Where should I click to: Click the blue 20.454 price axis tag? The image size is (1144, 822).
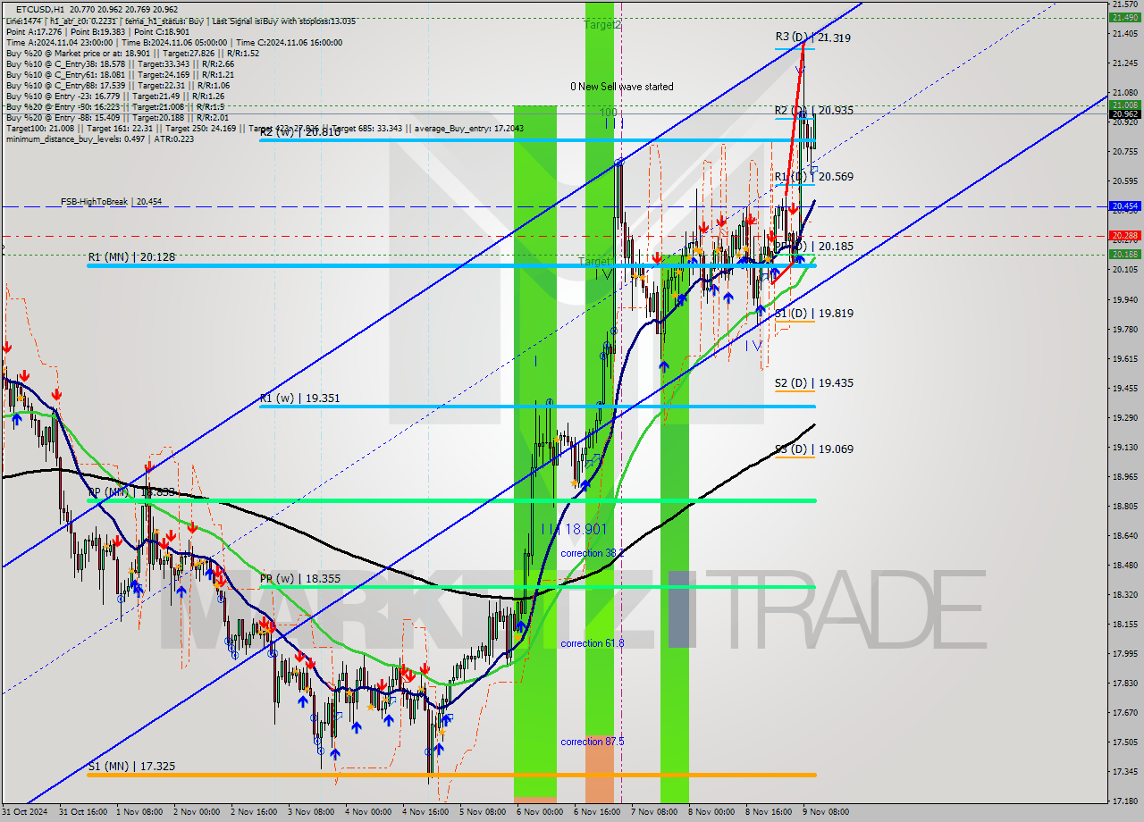[x=1124, y=206]
